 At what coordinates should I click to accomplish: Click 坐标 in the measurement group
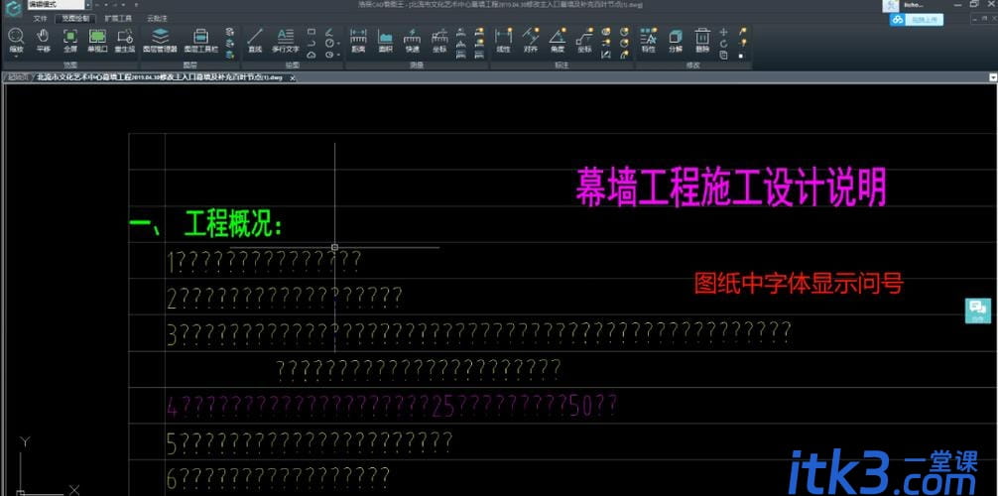(x=439, y=40)
